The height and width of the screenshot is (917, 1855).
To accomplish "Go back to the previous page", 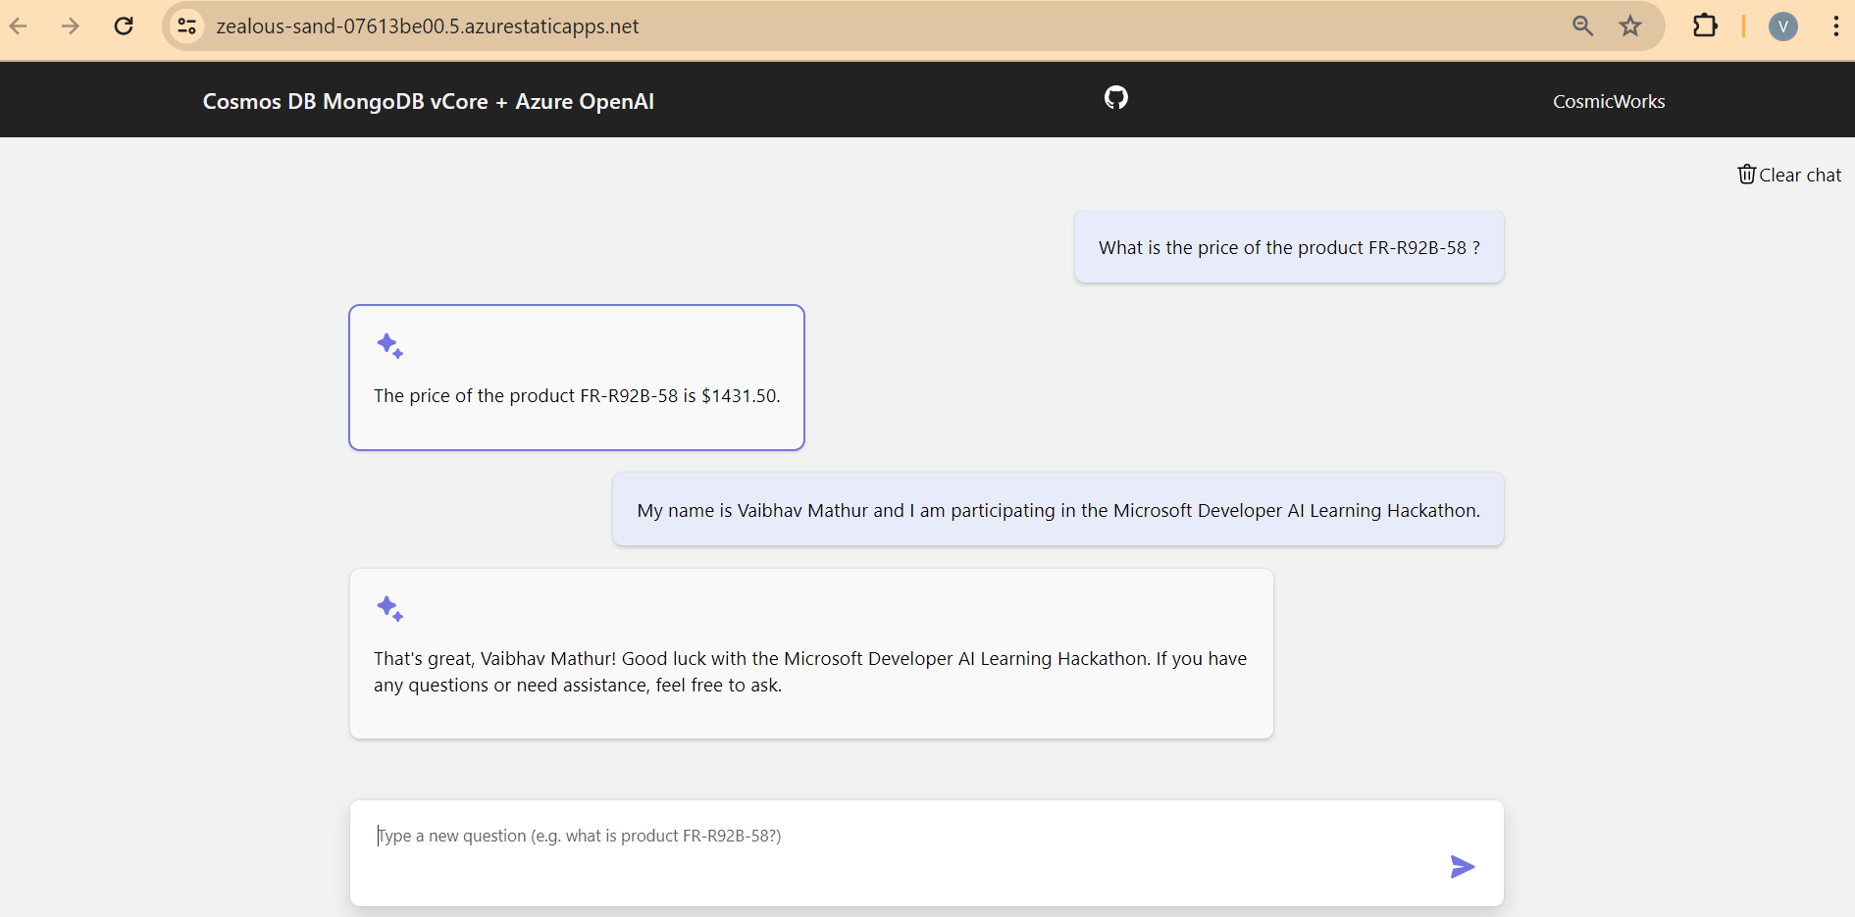I will click(19, 26).
